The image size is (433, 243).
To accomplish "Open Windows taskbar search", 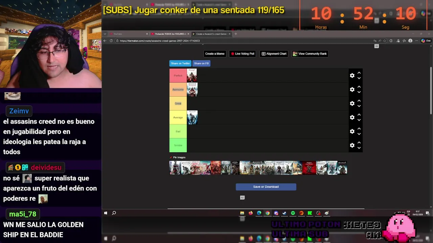I will [114, 213].
